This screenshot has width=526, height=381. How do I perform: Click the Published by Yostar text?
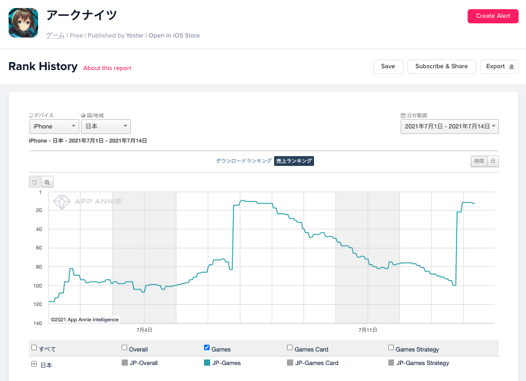116,35
